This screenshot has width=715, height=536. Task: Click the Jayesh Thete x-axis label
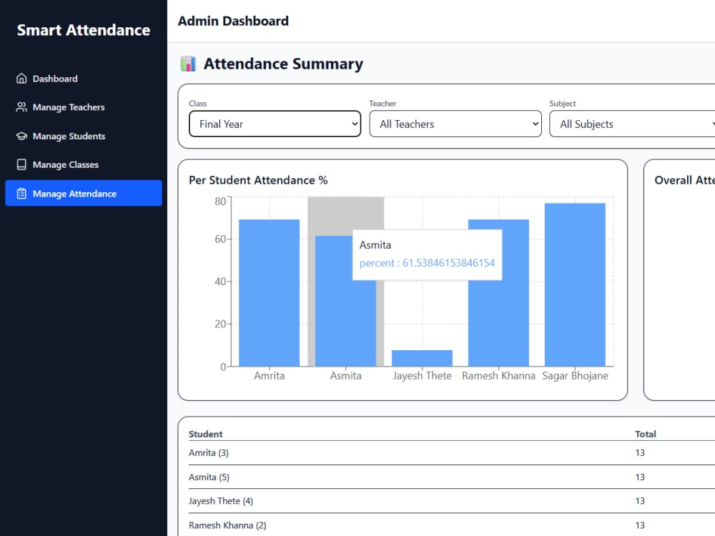(x=423, y=376)
